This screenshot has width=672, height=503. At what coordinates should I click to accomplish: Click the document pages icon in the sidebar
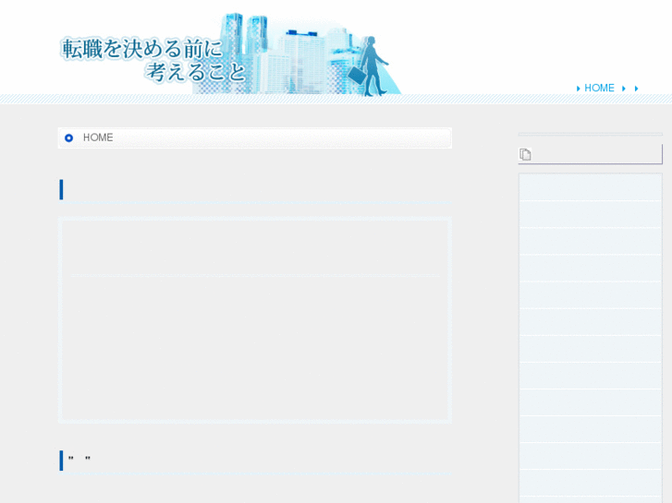pyautogui.click(x=525, y=154)
